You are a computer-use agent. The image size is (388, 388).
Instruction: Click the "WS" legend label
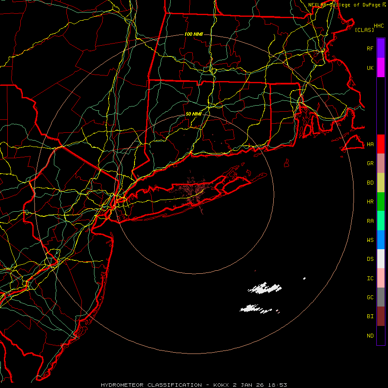(370, 240)
